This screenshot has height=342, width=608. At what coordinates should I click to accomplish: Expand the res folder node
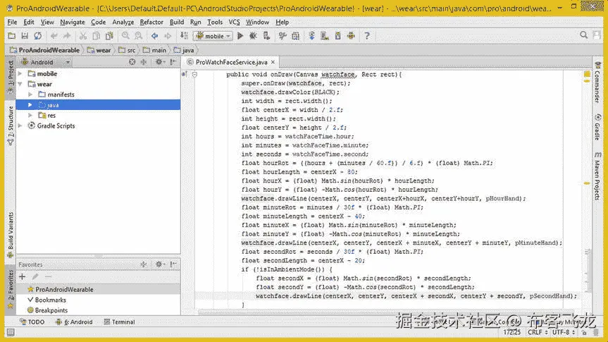point(30,116)
